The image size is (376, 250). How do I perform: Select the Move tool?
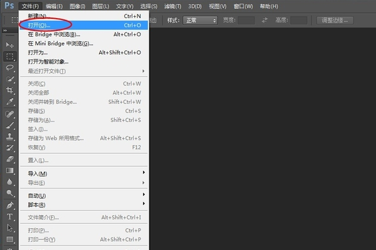[x=9, y=45]
